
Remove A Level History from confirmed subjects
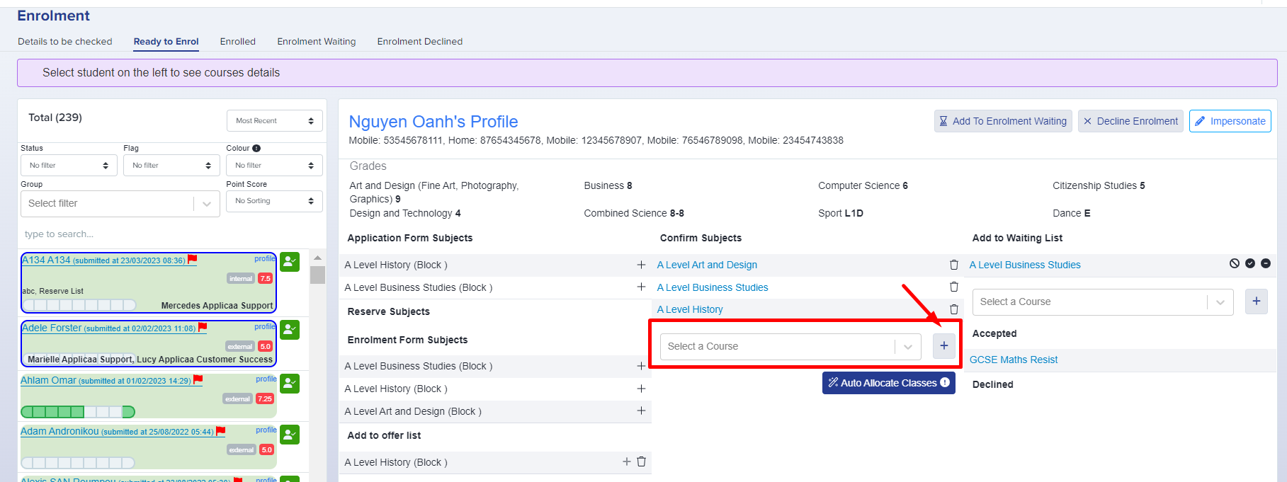(x=954, y=309)
